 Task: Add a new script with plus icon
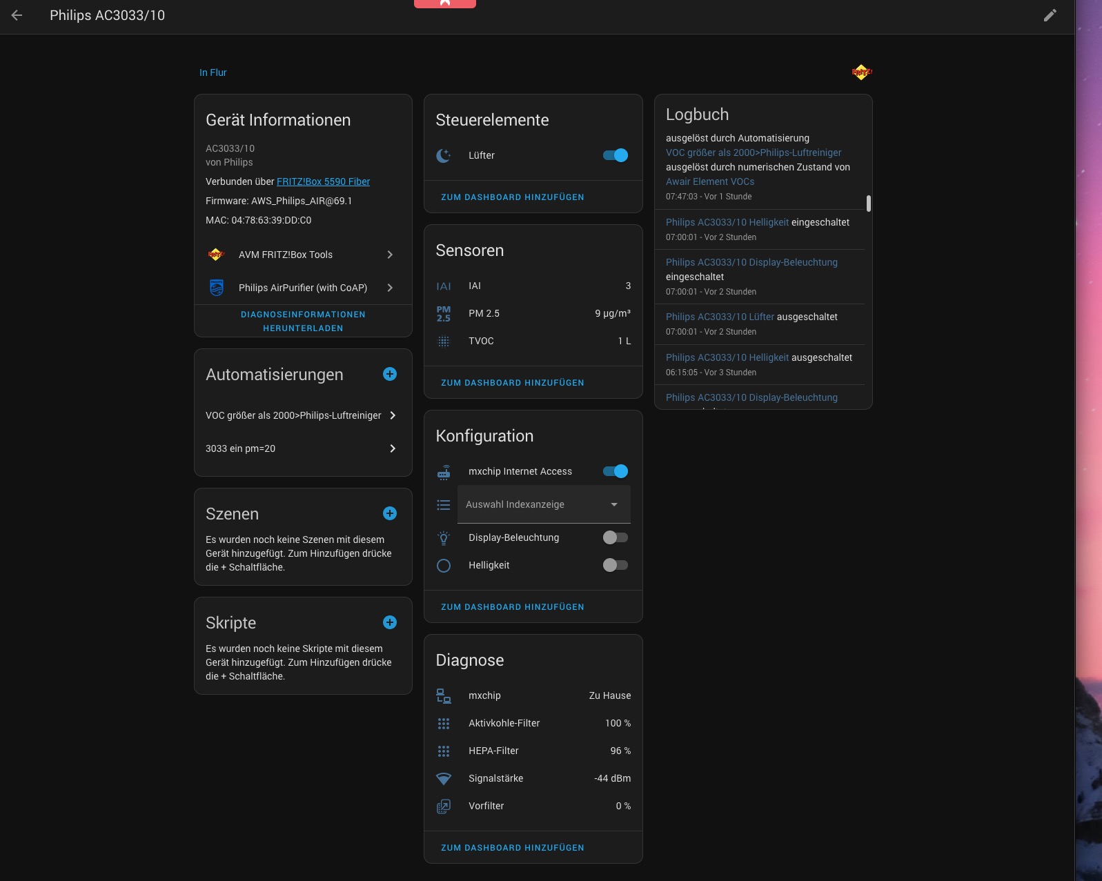[390, 622]
